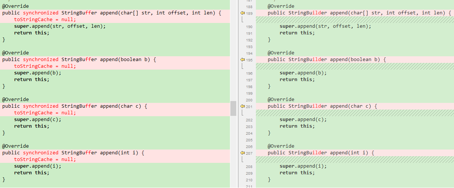Click line number 188 in the gutter
This screenshot has height=188, width=454.
(249, 7)
